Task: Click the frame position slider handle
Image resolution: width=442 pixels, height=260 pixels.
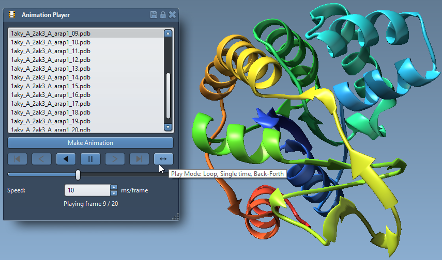Action: 78,175
